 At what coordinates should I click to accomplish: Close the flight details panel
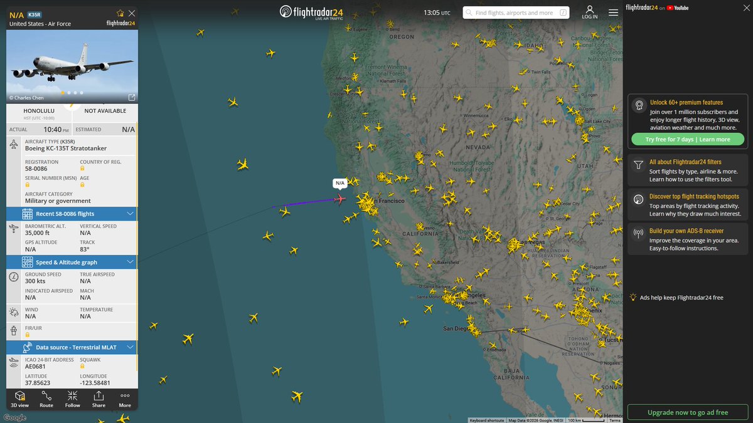[131, 13]
